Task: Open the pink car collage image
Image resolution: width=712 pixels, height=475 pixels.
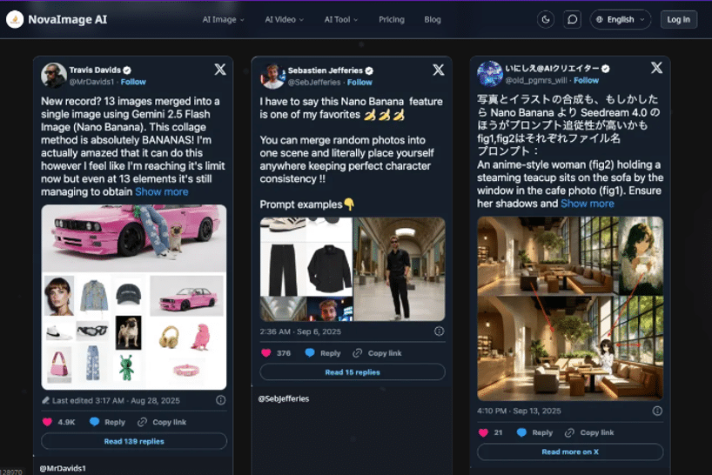Action: tap(134, 298)
